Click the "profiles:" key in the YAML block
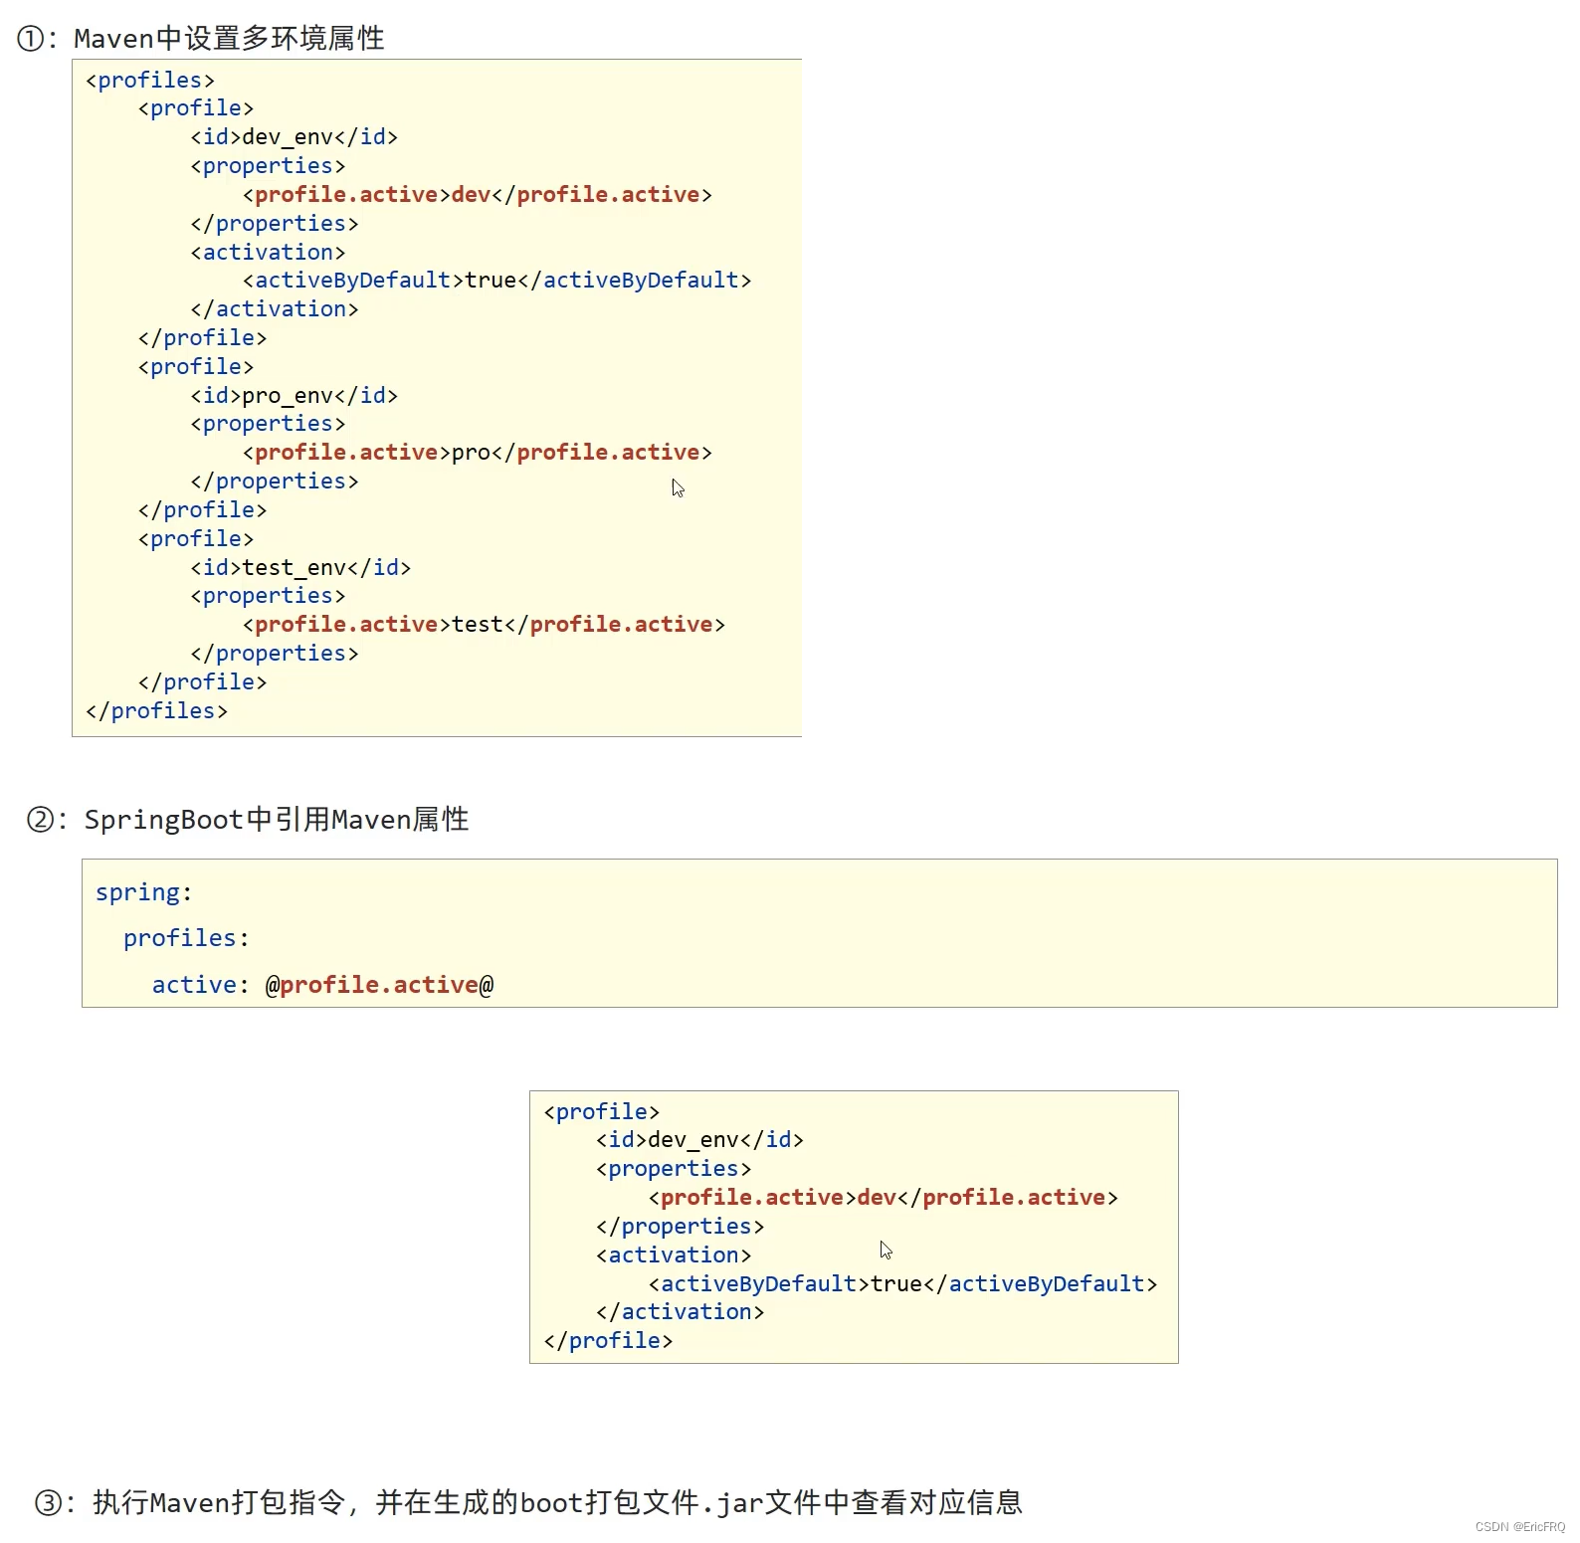 pos(186,938)
